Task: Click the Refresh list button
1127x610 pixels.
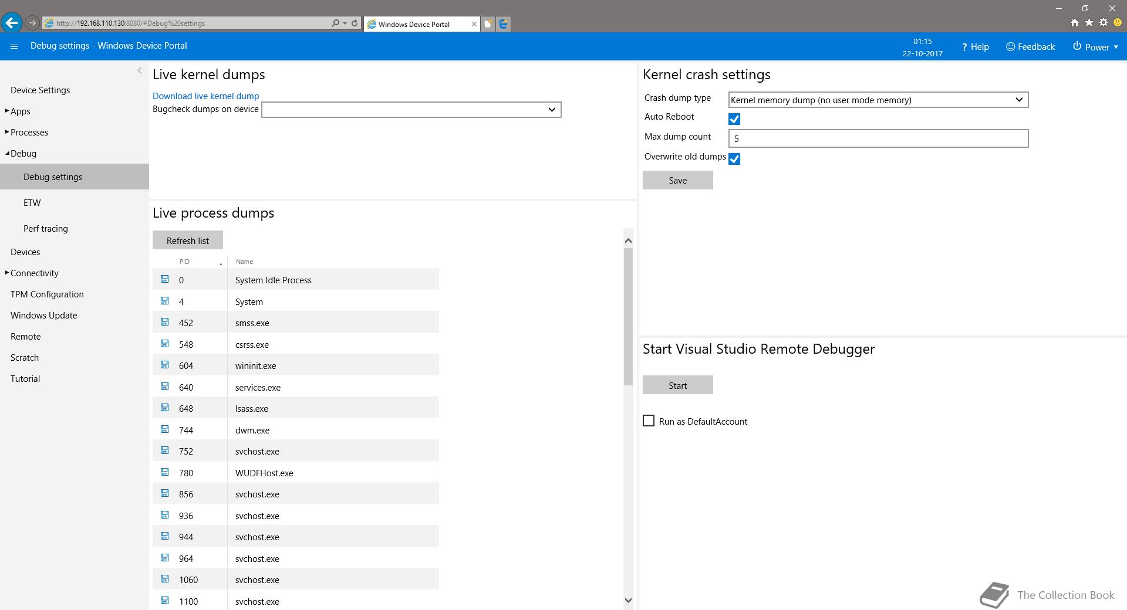Action: 188,240
